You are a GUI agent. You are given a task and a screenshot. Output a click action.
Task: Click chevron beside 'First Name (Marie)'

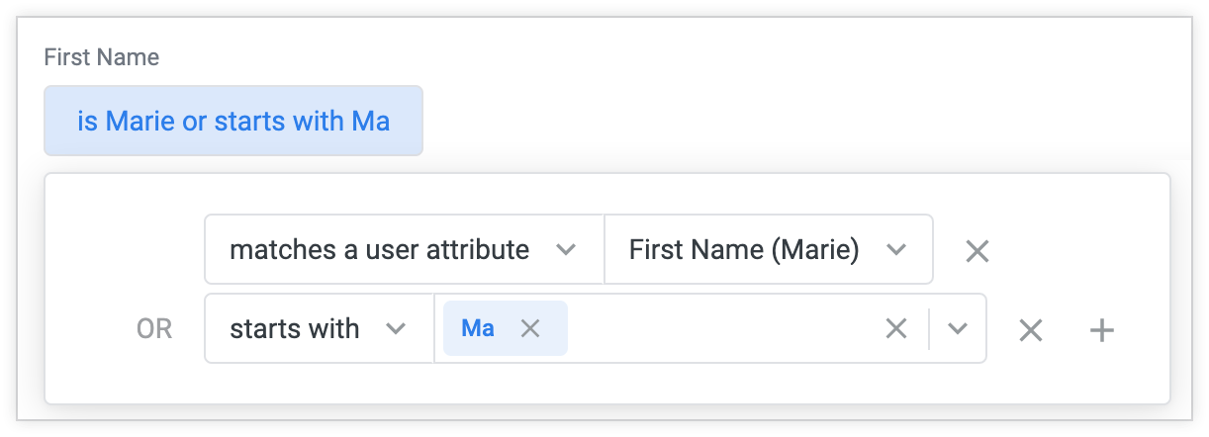click(x=896, y=249)
